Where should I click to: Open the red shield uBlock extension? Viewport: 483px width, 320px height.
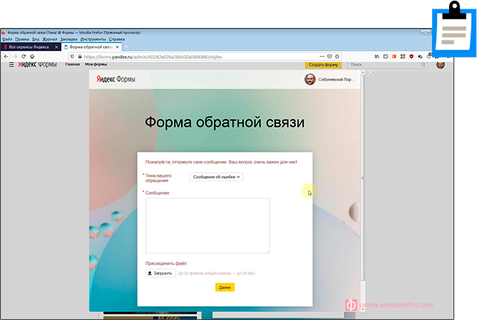point(411,57)
